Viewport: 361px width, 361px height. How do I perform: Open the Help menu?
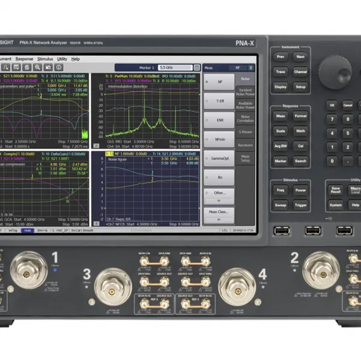pyautogui.click(x=75, y=59)
